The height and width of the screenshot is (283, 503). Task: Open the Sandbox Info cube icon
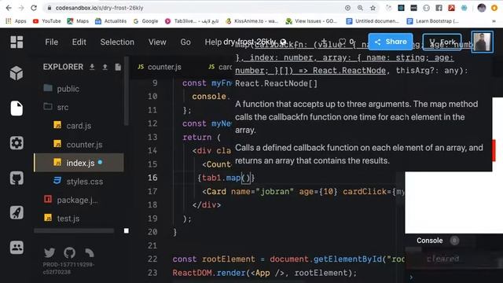click(x=17, y=73)
